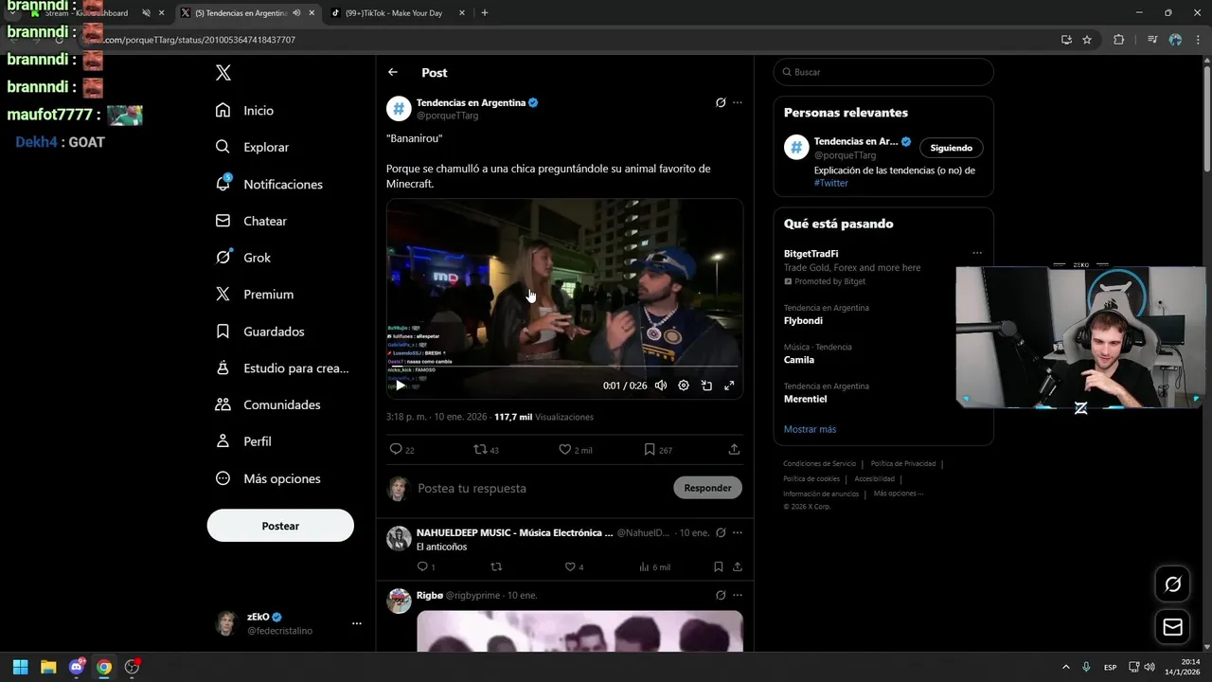
Task: Open three-dot menu on Rigbø's reply
Action: click(738, 595)
